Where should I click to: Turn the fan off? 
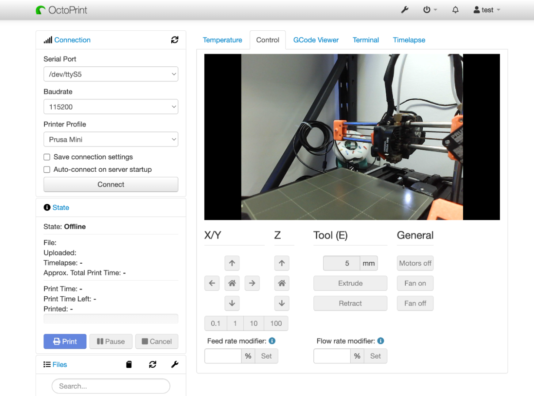415,303
